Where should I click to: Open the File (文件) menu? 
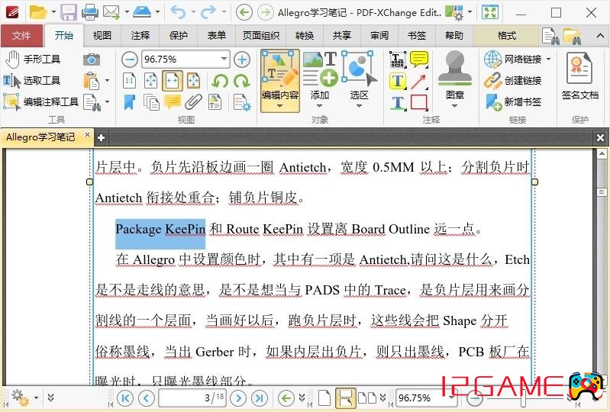click(21, 36)
